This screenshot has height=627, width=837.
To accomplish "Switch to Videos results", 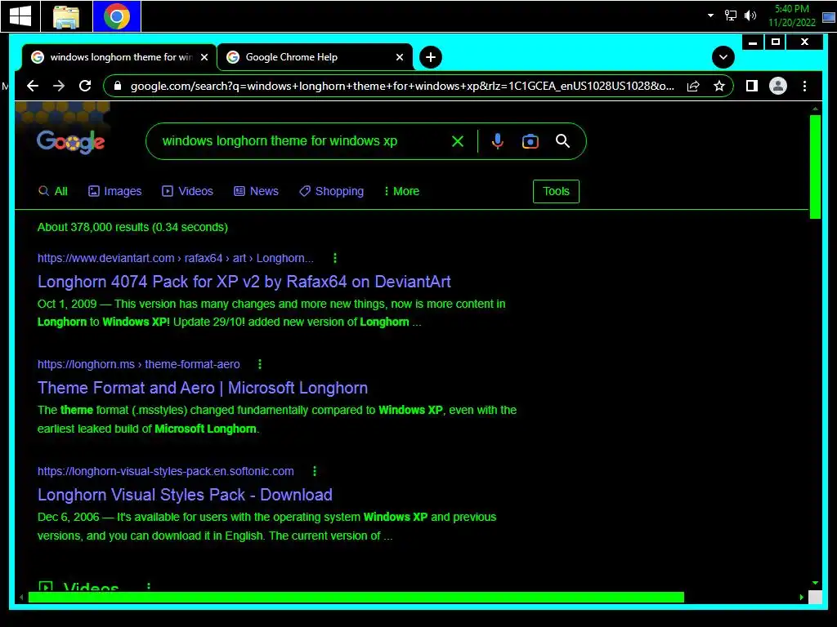I will click(187, 191).
